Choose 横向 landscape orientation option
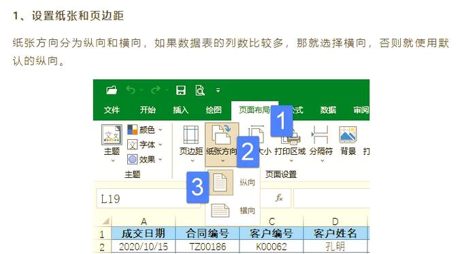The image size is (464, 254). [x=233, y=211]
